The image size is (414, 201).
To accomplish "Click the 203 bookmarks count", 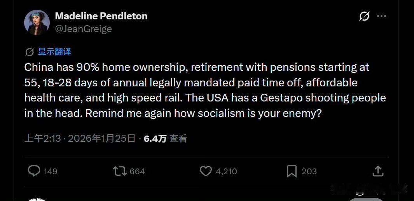I will [309, 171].
